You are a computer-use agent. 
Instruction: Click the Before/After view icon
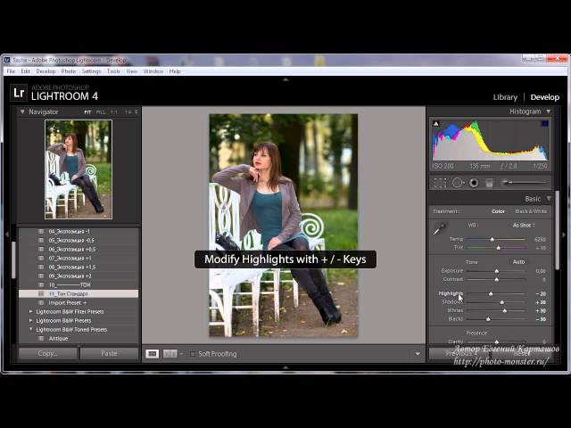[170, 354]
